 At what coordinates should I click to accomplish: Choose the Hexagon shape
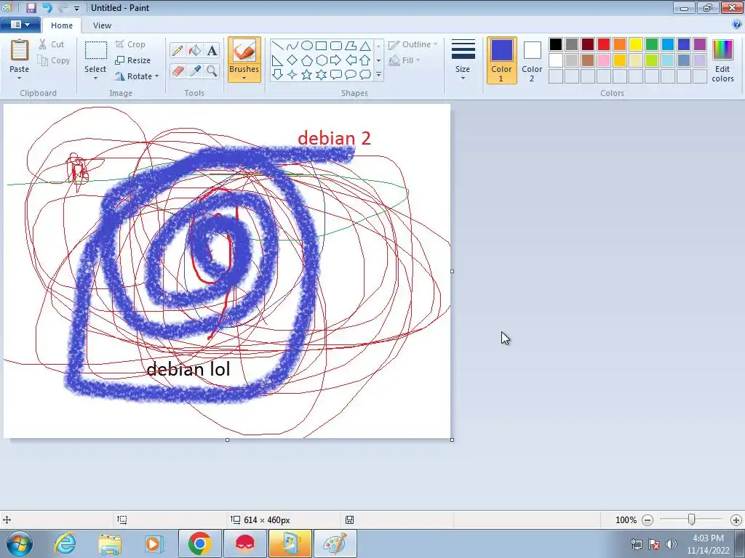321,60
